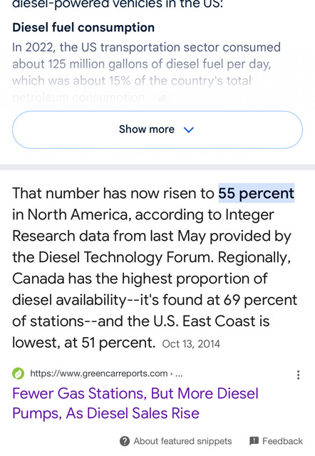The width and height of the screenshot is (315, 456).
Task: Click the diesel-powered vehicles in the US text
Action: pos(118,5)
